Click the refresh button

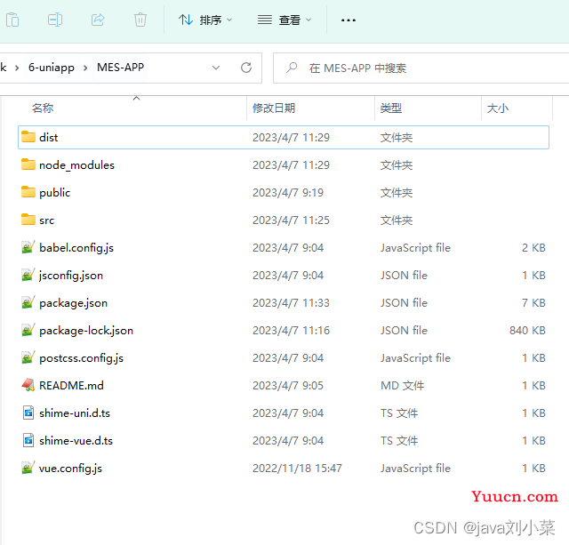[x=246, y=68]
